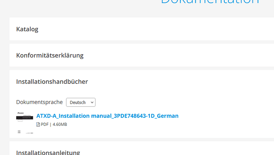Viewport: 274px width, 155px height.
Task: Click the Dokumentsprache label
Action: tap(39, 102)
